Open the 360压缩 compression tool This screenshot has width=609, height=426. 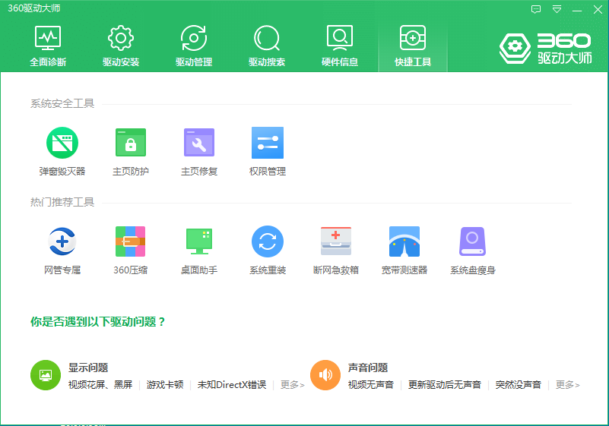[x=130, y=241]
